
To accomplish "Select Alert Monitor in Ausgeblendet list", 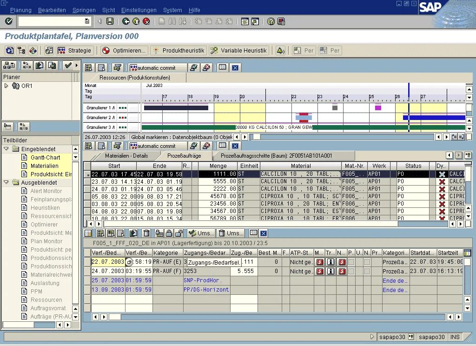I will 46,191.
